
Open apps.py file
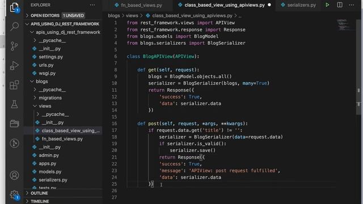click(x=48, y=164)
